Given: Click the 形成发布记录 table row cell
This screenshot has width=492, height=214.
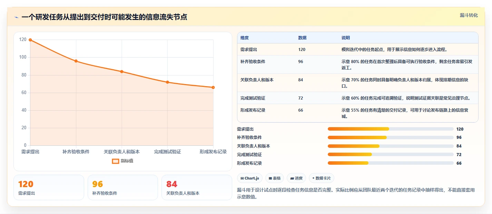Looking at the screenshot, I should (253, 110).
